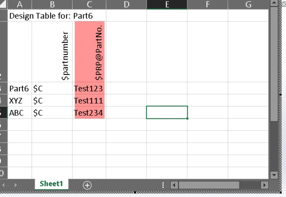Click the active cell fill handle
This screenshot has width=286, height=197.
pyautogui.click(x=187, y=118)
